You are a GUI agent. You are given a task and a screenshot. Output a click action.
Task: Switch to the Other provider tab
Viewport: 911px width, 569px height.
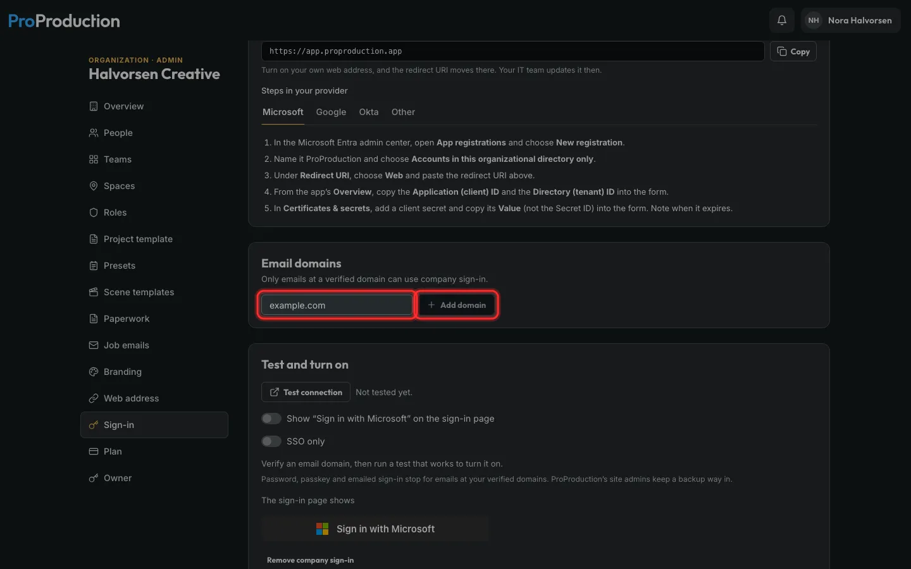click(x=403, y=112)
